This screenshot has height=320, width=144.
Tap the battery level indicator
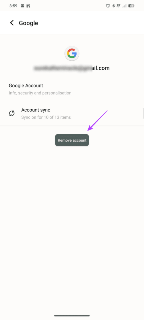point(132,6)
